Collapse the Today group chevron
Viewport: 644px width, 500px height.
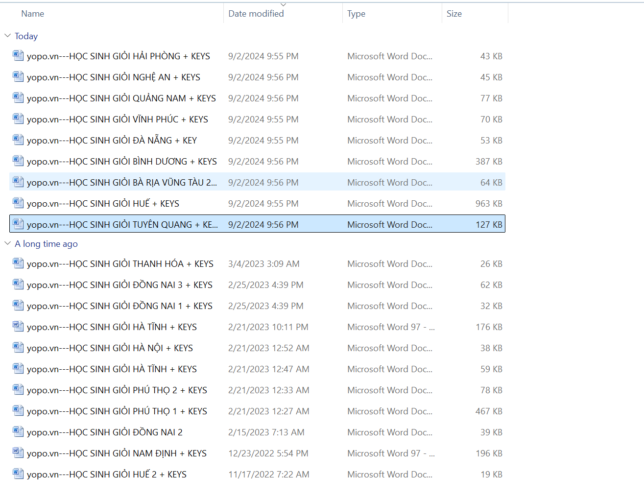coord(7,36)
